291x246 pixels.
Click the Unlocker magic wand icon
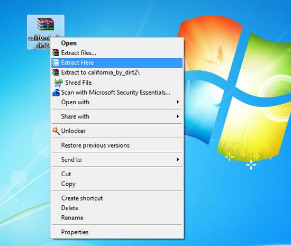pyautogui.click(x=56, y=131)
